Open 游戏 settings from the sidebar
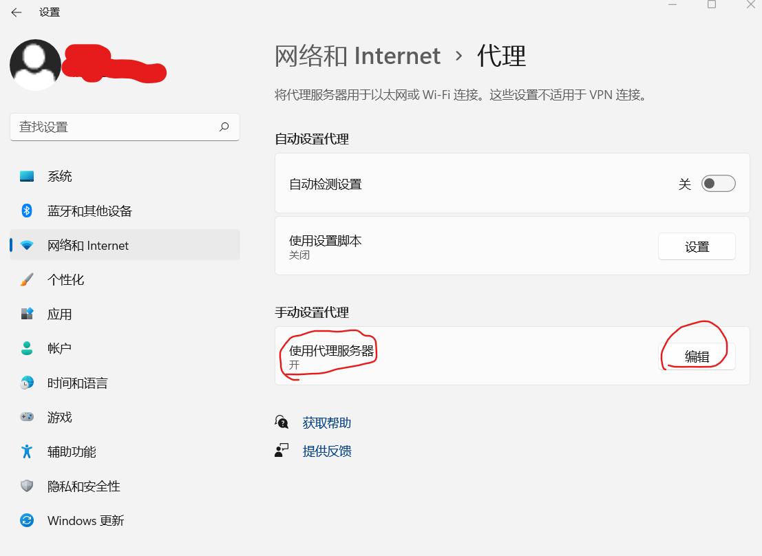This screenshot has width=762, height=556. tap(60, 417)
